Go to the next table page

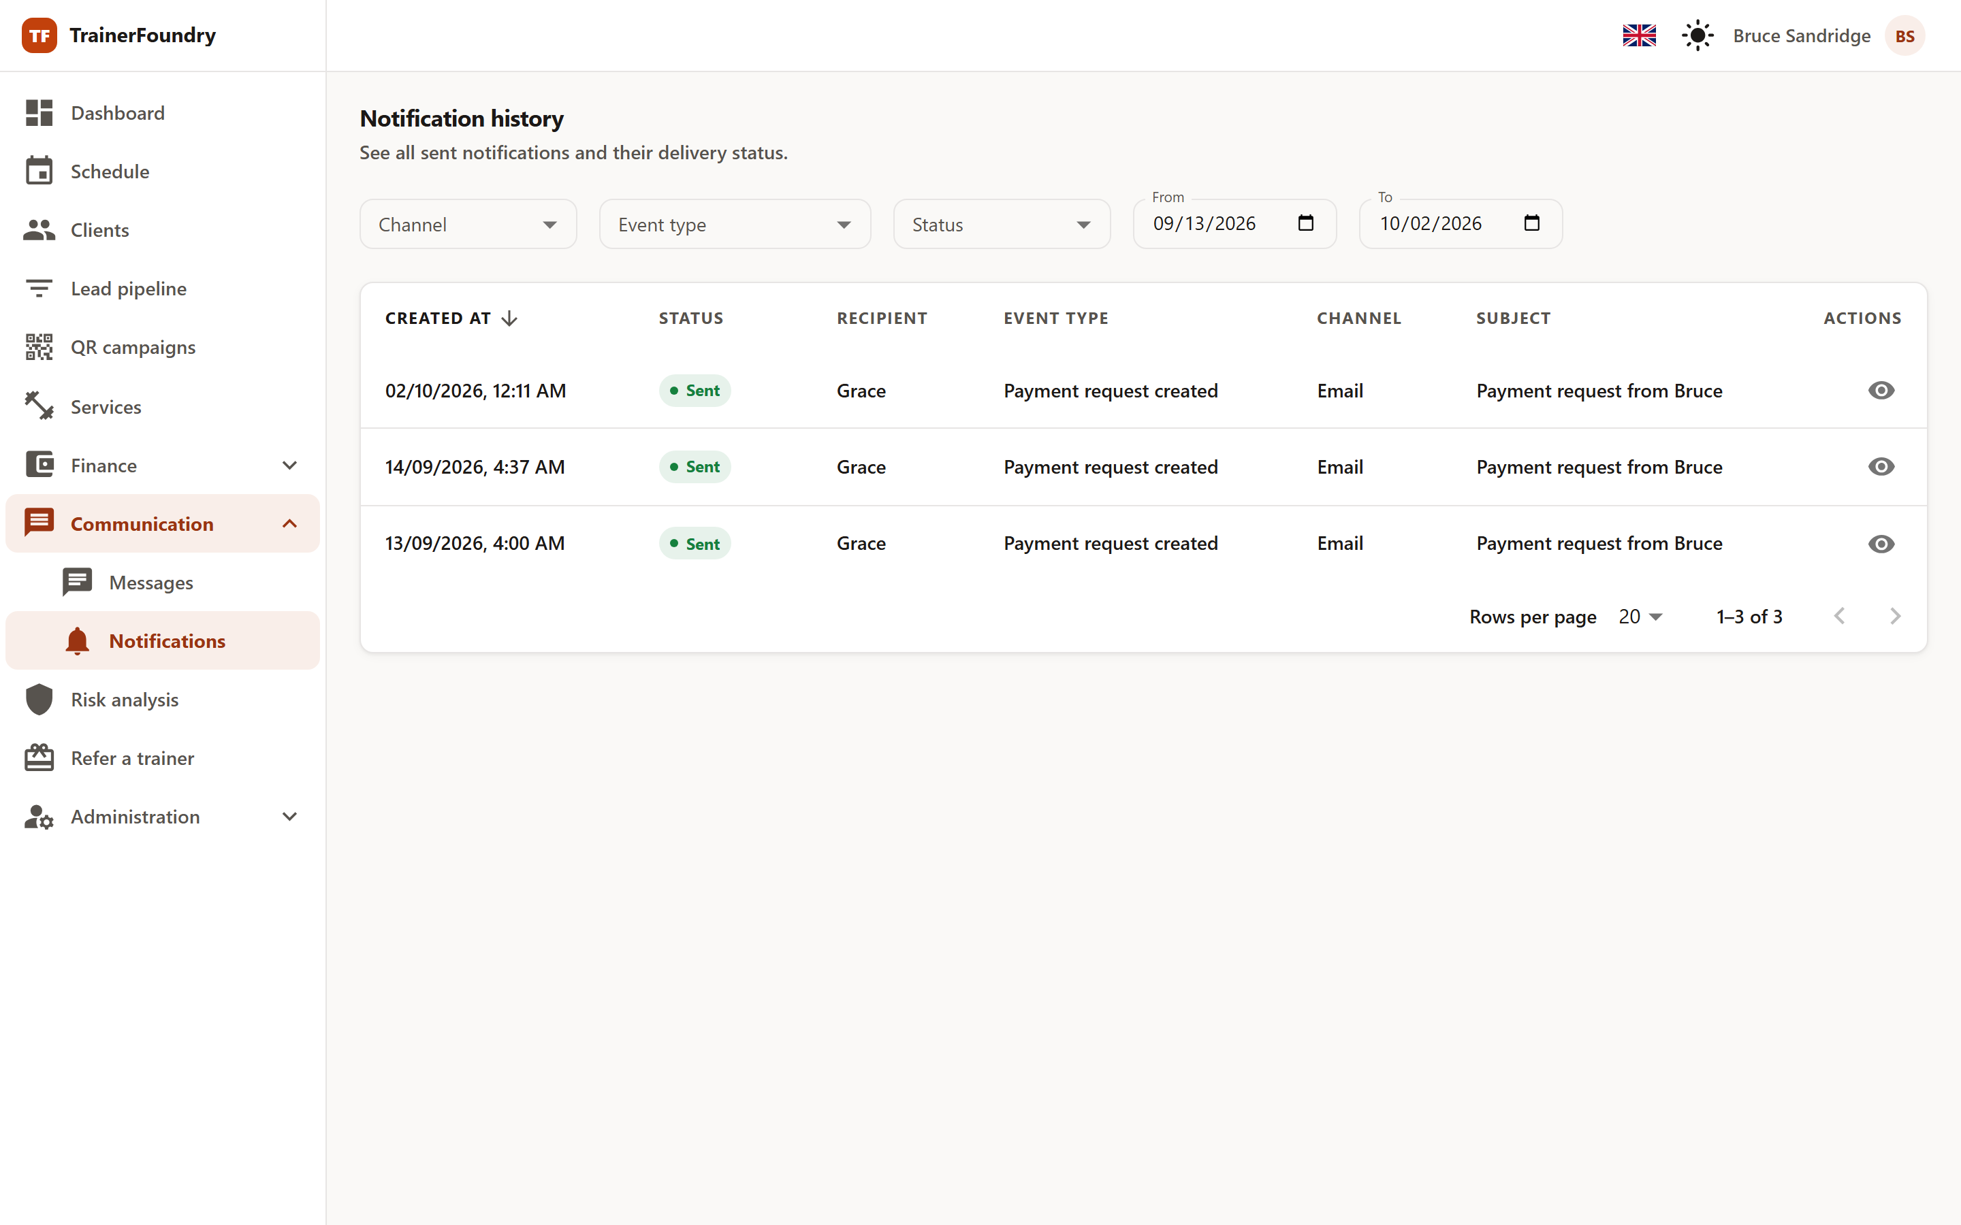[1894, 617]
